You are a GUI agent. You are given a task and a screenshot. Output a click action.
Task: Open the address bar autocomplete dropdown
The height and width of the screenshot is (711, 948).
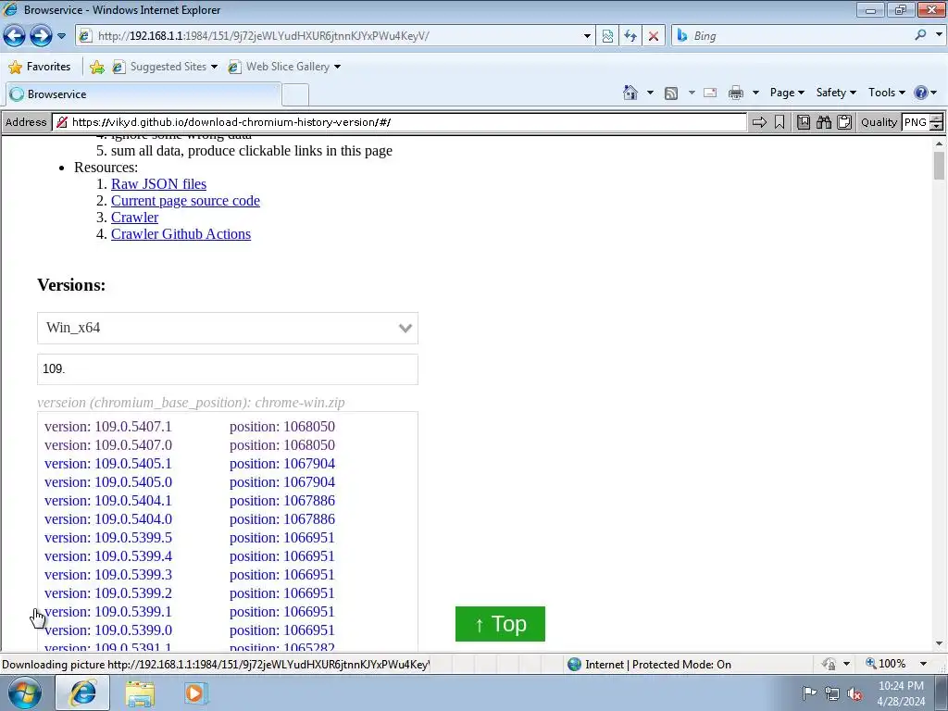(x=586, y=36)
